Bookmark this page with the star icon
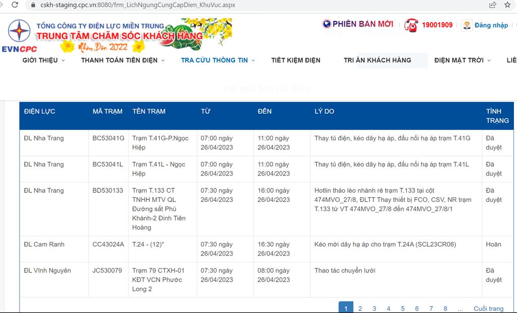Screen dimensions: 517x313 507,5
